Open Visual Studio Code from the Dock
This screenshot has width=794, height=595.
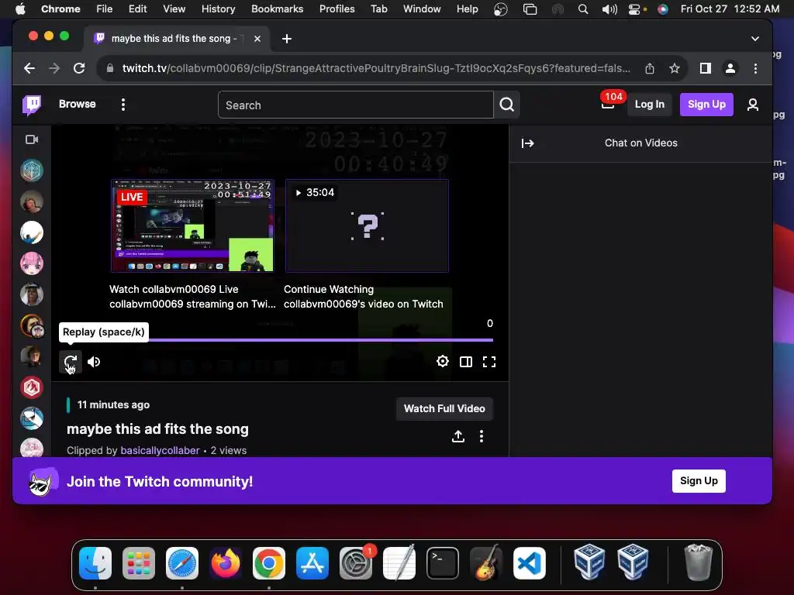(529, 563)
